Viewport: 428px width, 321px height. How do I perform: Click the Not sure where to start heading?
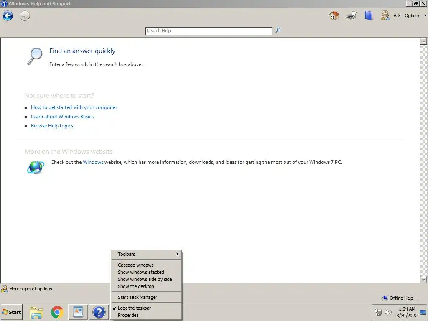[59, 96]
